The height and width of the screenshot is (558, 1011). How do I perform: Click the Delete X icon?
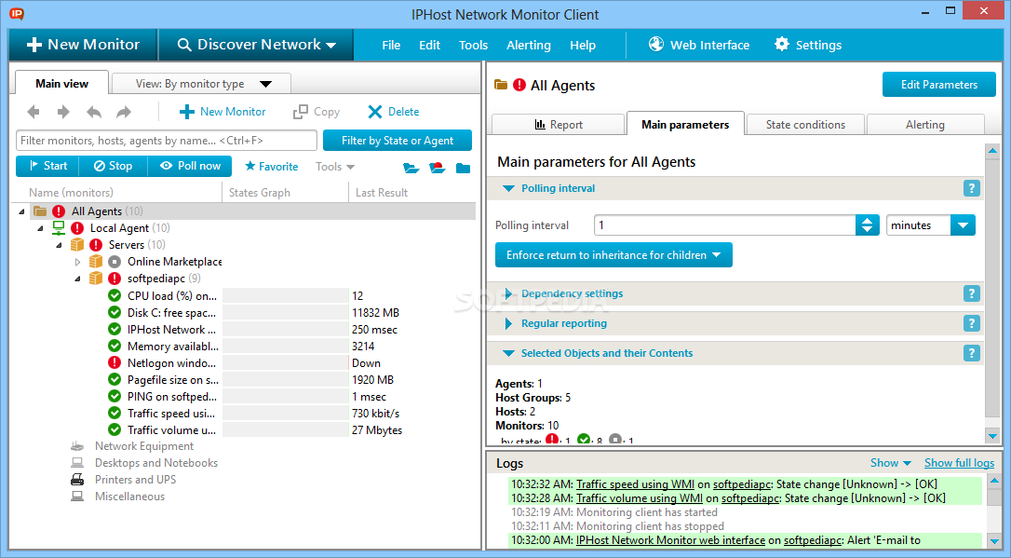coord(374,112)
